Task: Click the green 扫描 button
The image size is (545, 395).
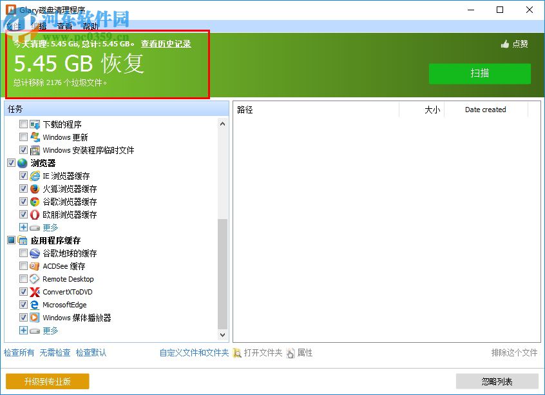Action: tap(479, 73)
